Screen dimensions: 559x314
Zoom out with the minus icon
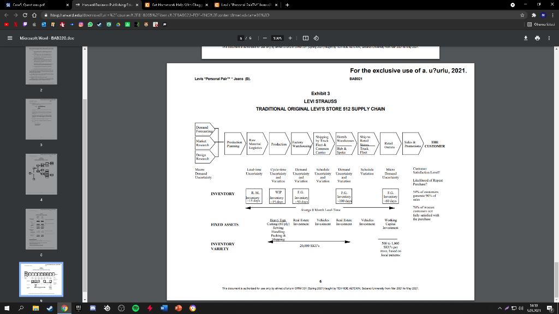click(265, 38)
